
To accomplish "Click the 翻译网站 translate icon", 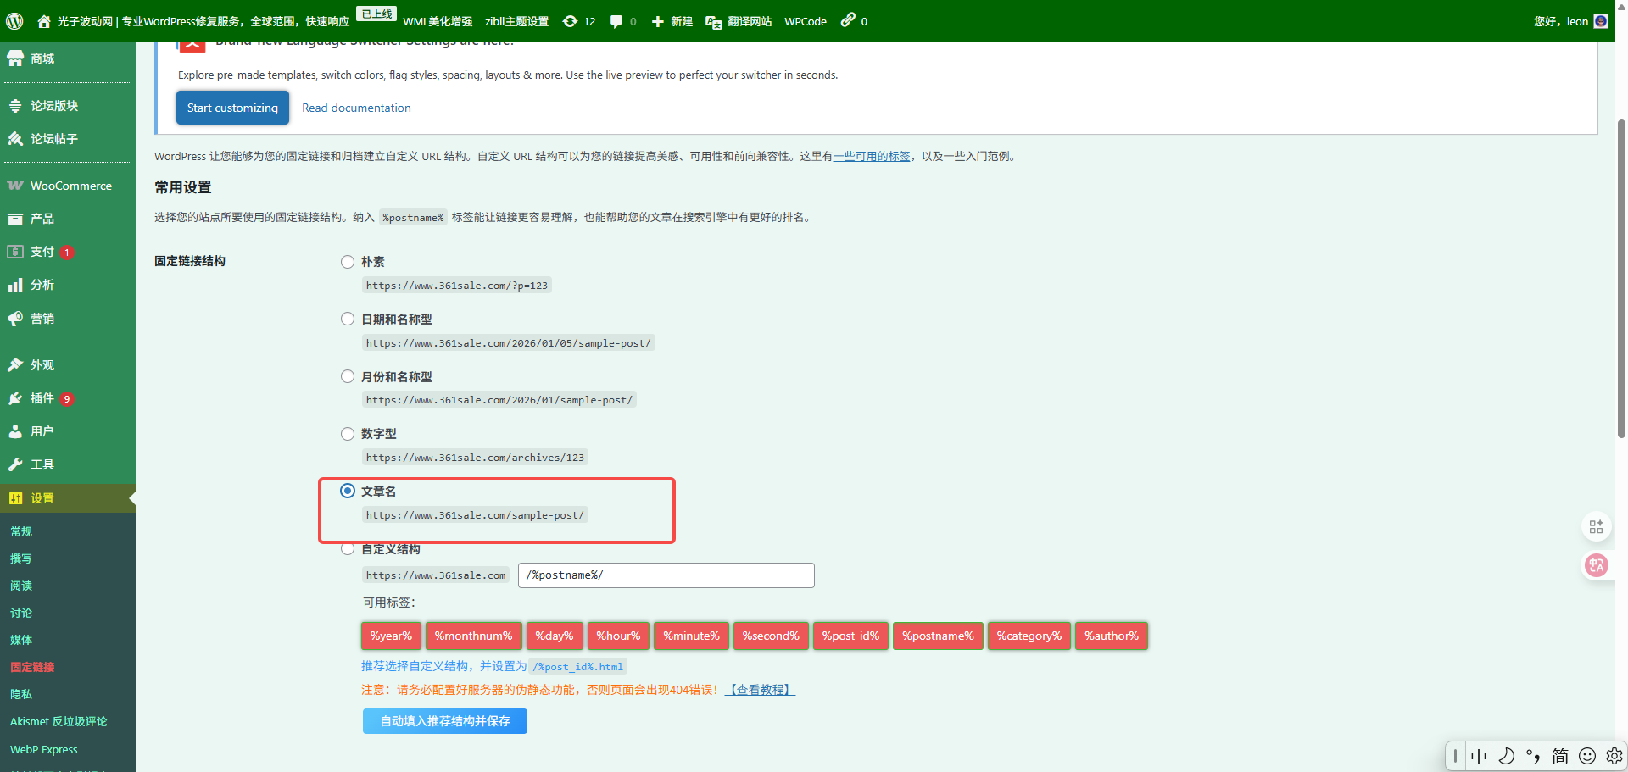I will (x=715, y=21).
